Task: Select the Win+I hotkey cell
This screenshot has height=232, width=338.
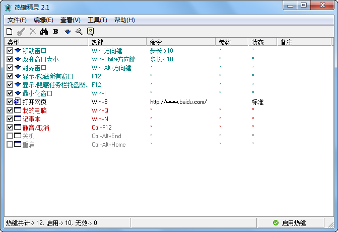Action: 99,93
